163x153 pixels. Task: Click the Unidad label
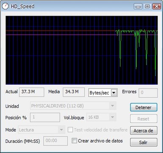pos(12,106)
